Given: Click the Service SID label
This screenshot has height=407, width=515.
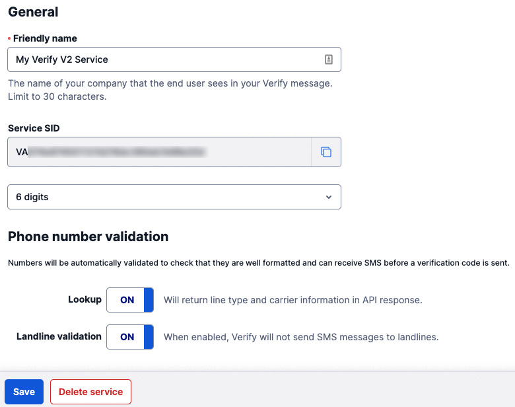Looking at the screenshot, I should [x=34, y=128].
